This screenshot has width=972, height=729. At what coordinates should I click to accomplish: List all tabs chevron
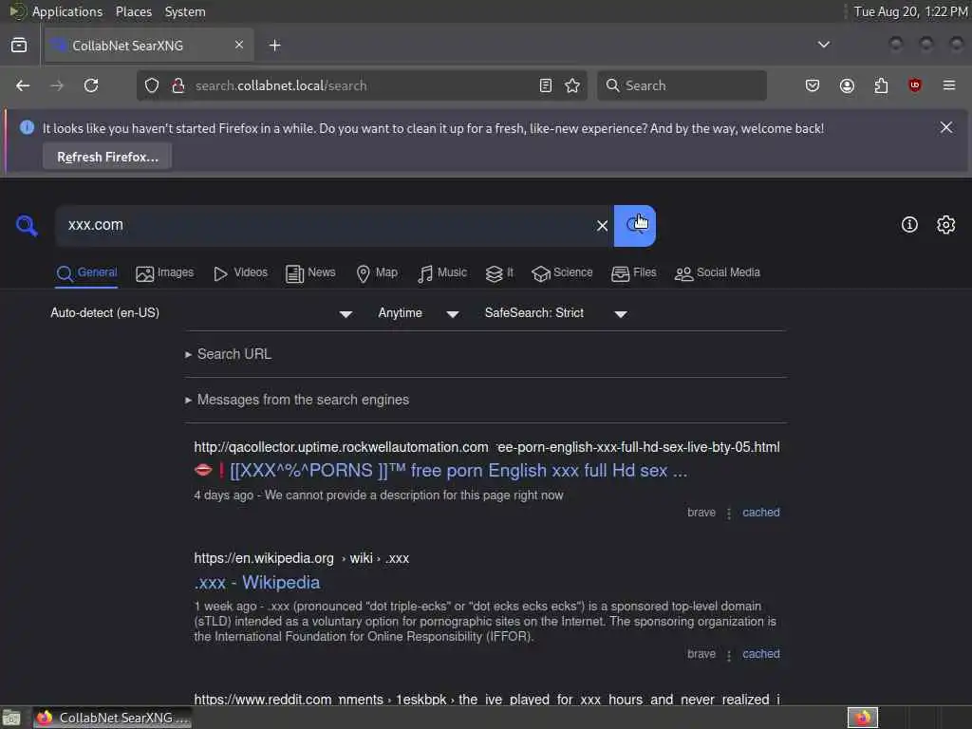point(823,45)
